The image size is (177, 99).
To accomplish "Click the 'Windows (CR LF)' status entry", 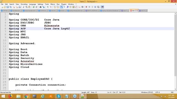I will click(147, 92).
